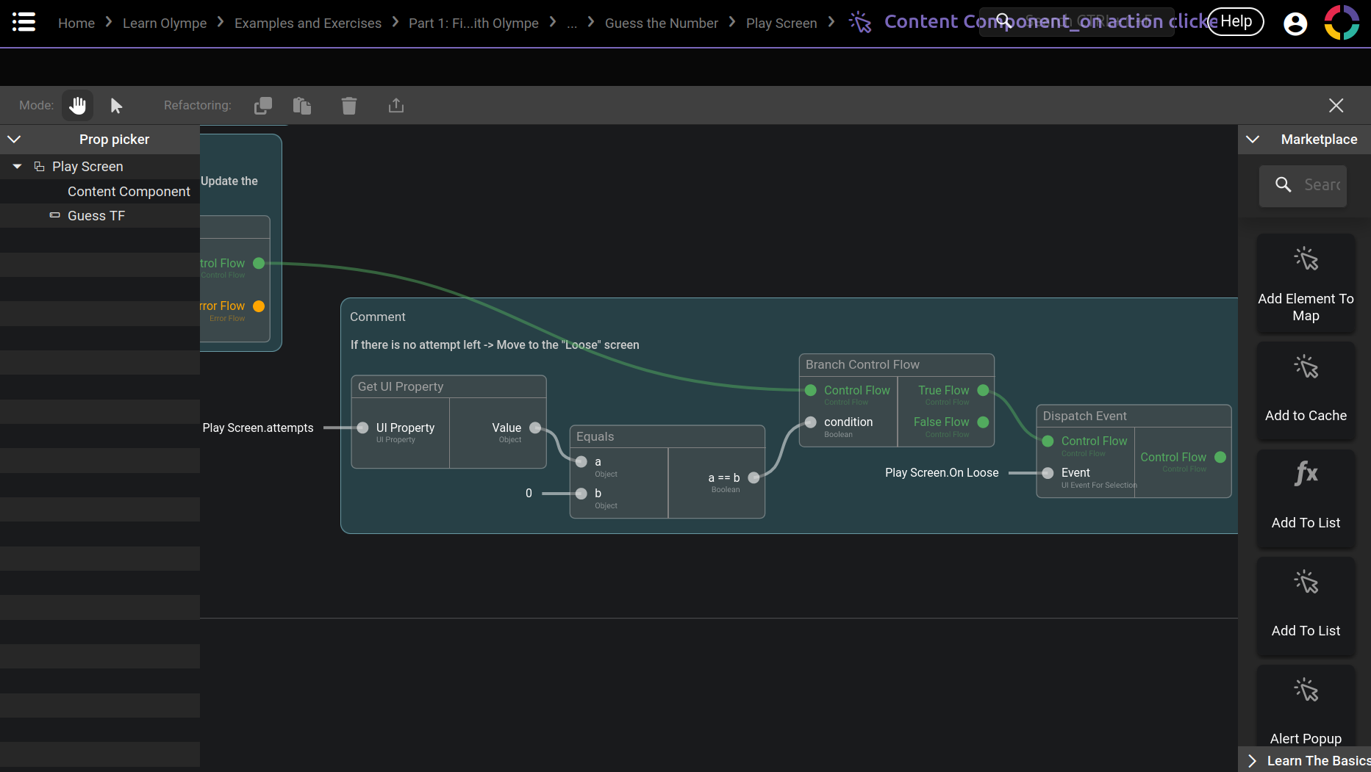Click the paste clipboard icon

(302, 106)
